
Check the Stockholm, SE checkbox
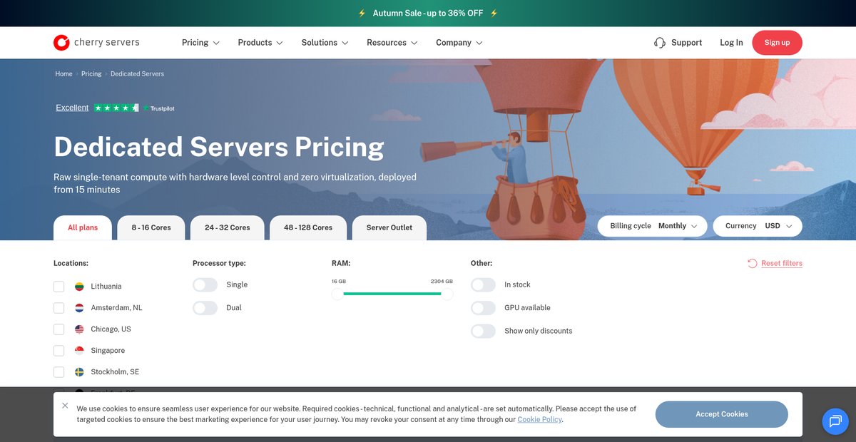(58, 372)
